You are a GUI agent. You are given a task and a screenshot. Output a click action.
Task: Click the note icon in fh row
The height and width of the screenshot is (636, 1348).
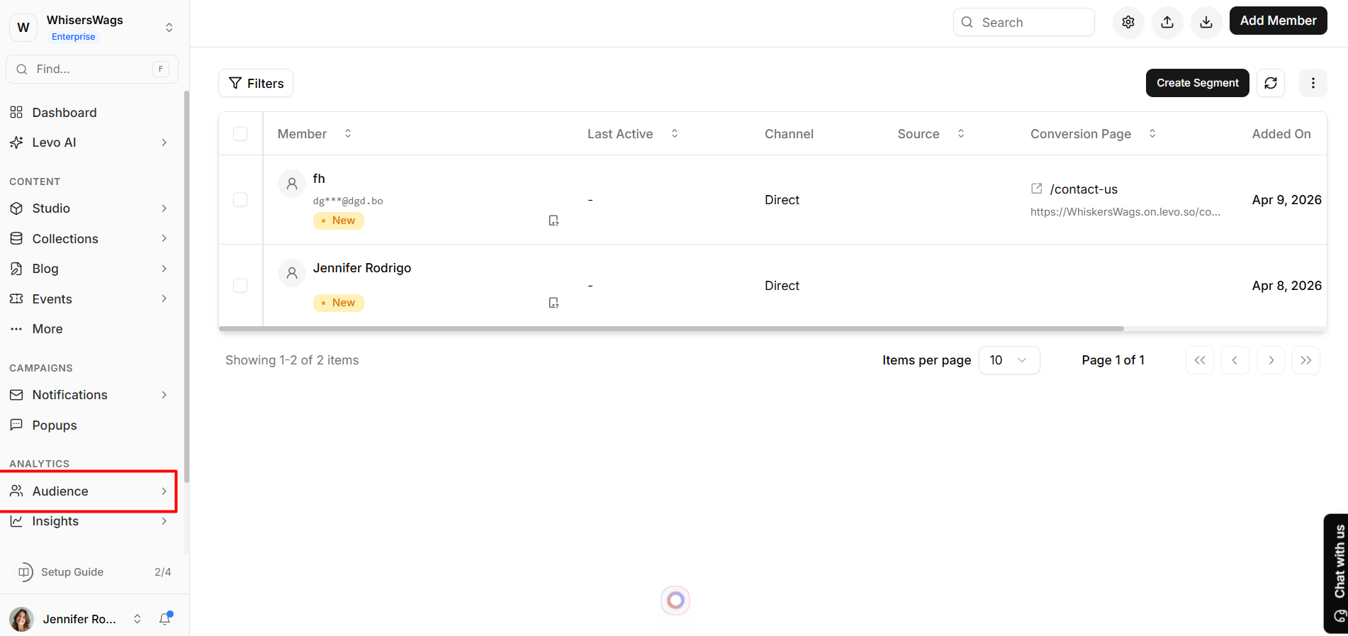pos(554,221)
